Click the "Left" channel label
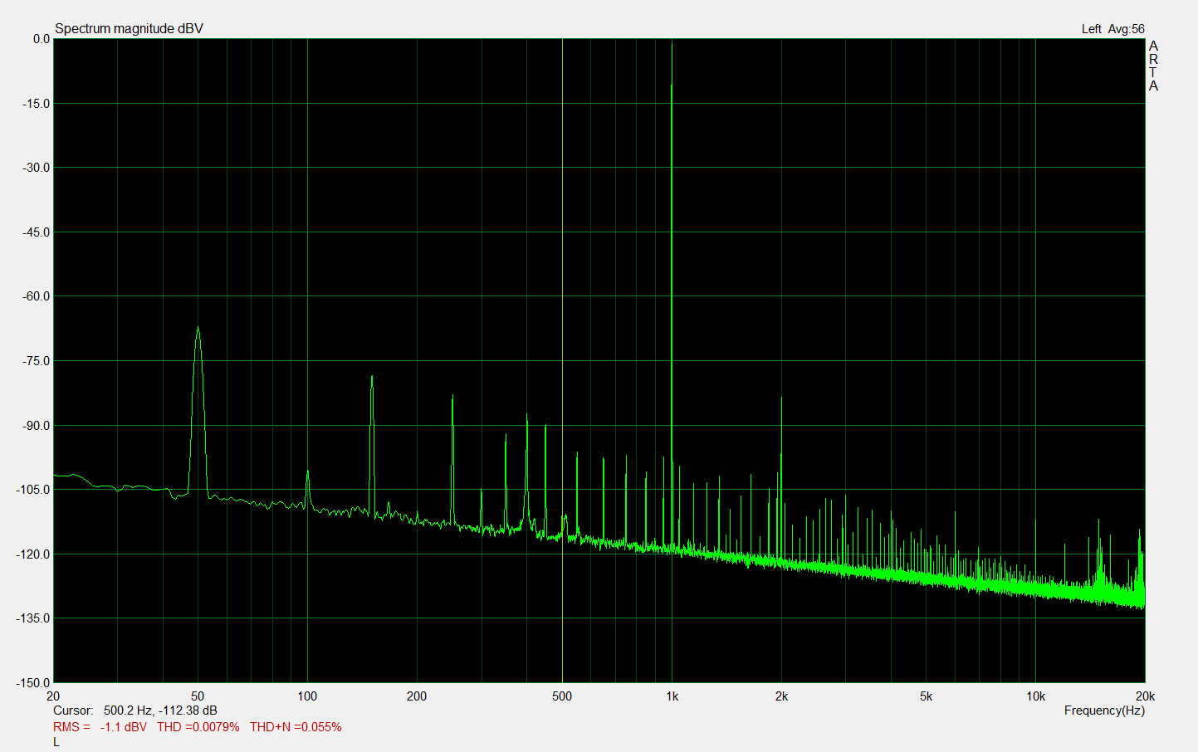1198x752 pixels. coord(1092,29)
